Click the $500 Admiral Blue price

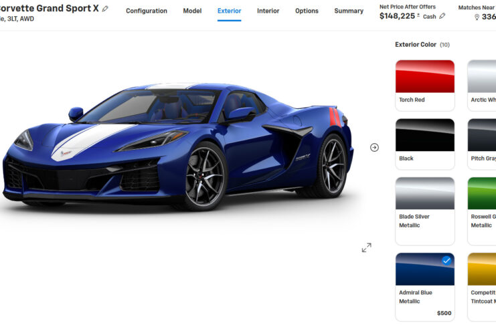[x=444, y=313]
